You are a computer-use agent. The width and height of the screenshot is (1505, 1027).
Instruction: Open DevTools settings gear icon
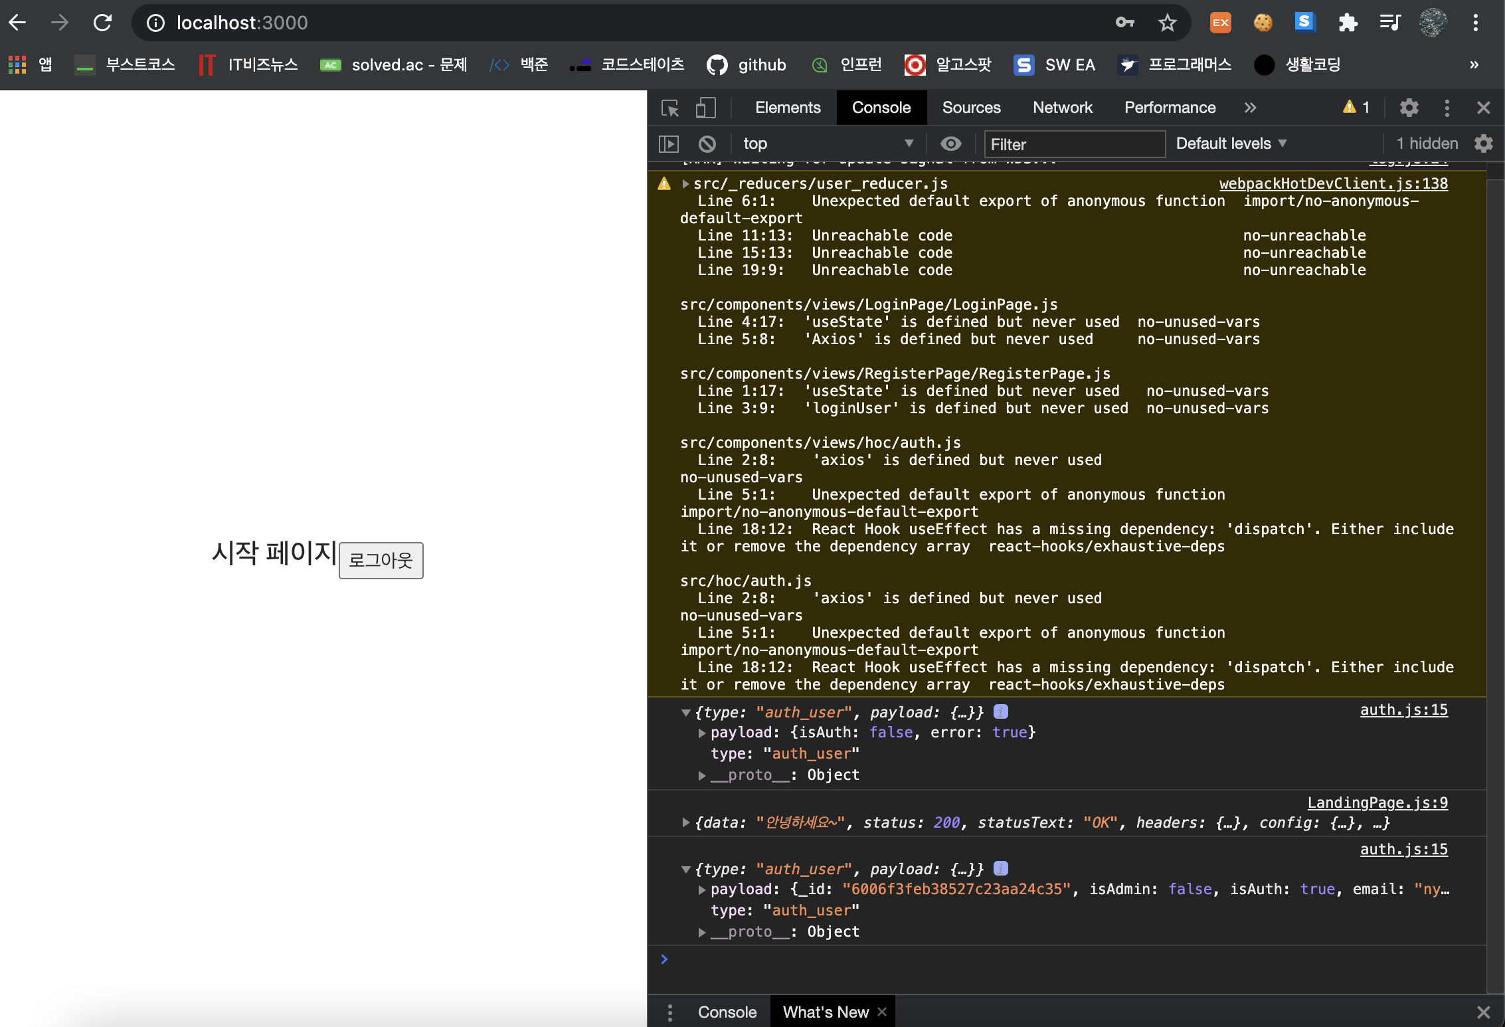pos(1409,108)
